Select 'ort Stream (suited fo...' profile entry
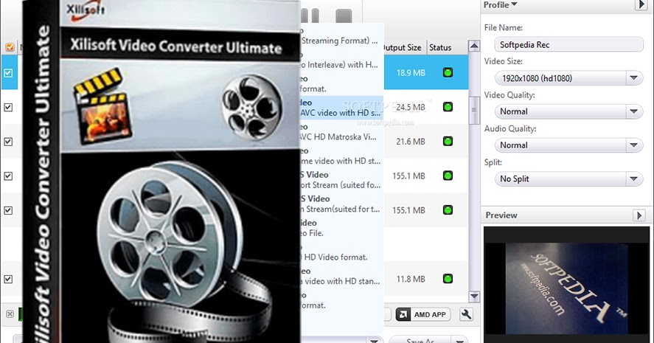 (341, 180)
